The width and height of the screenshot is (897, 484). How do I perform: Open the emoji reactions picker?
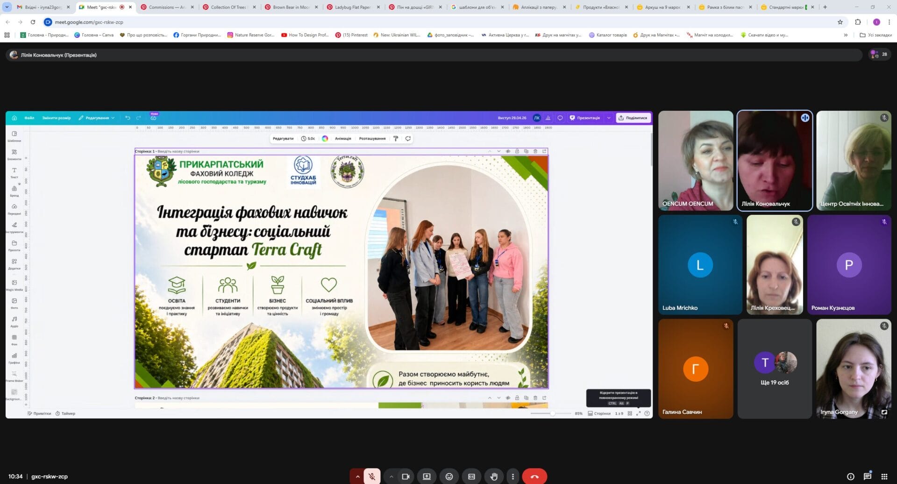[x=449, y=476]
